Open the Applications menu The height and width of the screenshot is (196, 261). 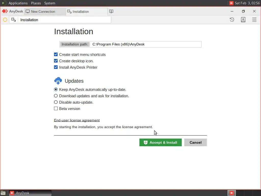(18, 3)
